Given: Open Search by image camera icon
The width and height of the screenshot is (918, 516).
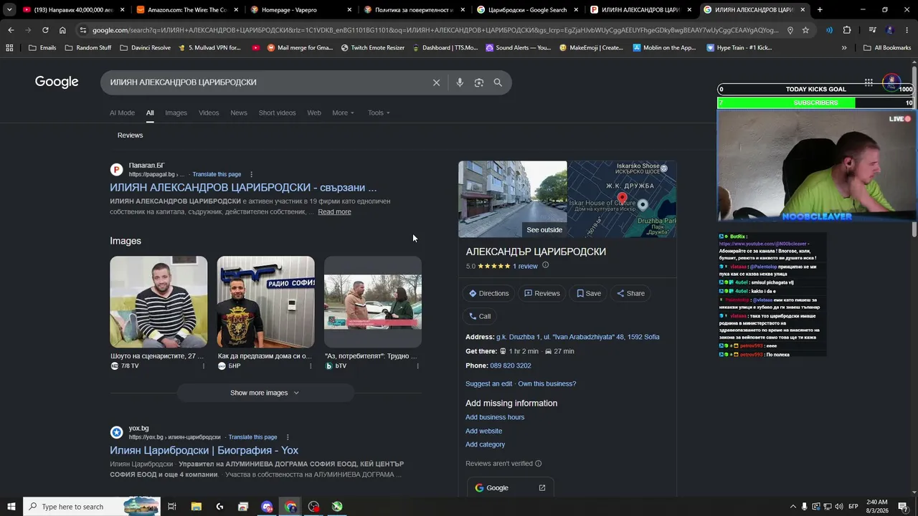Looking at the screenshot, I should (x=479, y=82).
